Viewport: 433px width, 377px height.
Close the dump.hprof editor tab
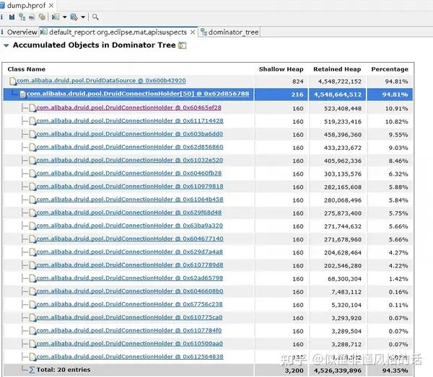51,5
